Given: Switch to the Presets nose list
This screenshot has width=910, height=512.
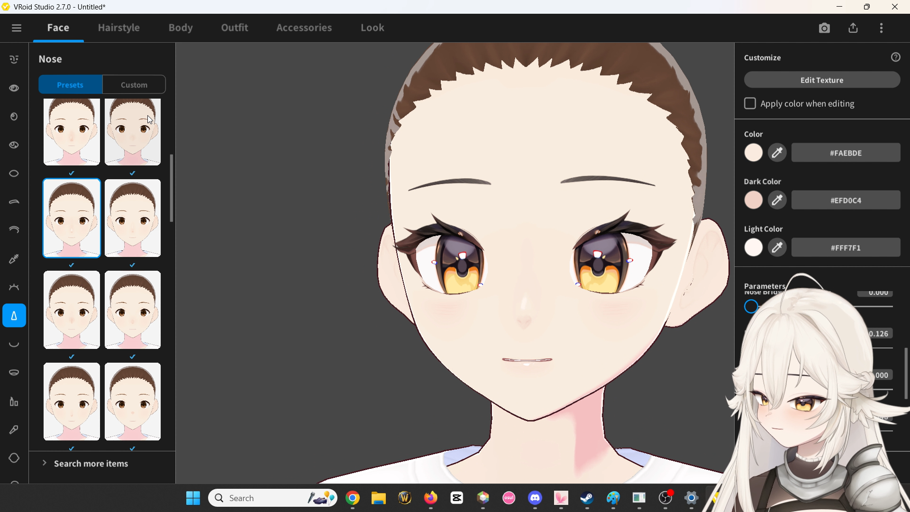Looking at the screenshot, I should point(70,85).
